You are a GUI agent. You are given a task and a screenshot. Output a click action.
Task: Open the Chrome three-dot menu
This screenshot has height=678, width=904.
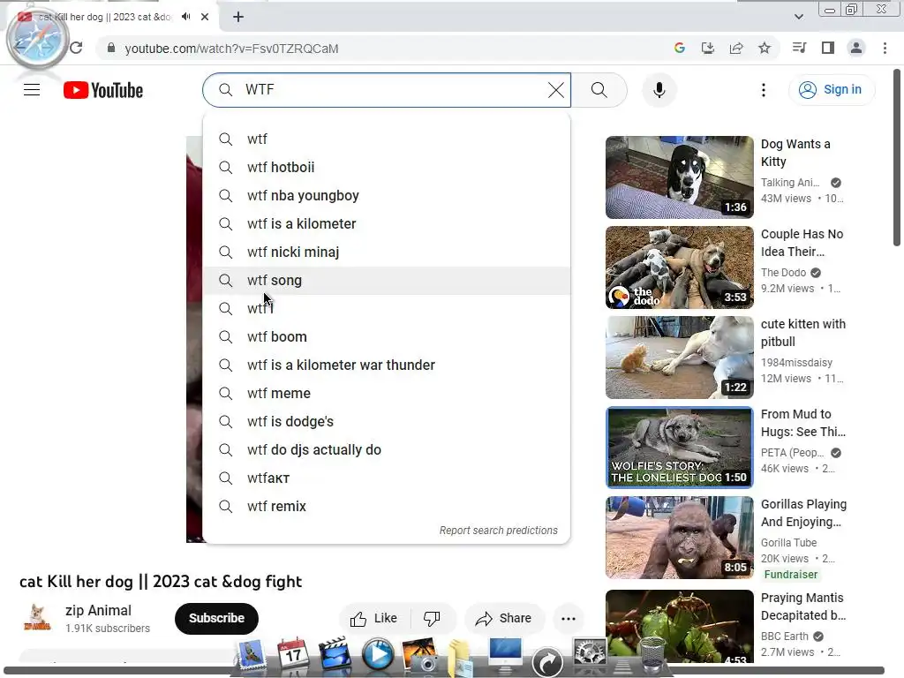point(885,48)
